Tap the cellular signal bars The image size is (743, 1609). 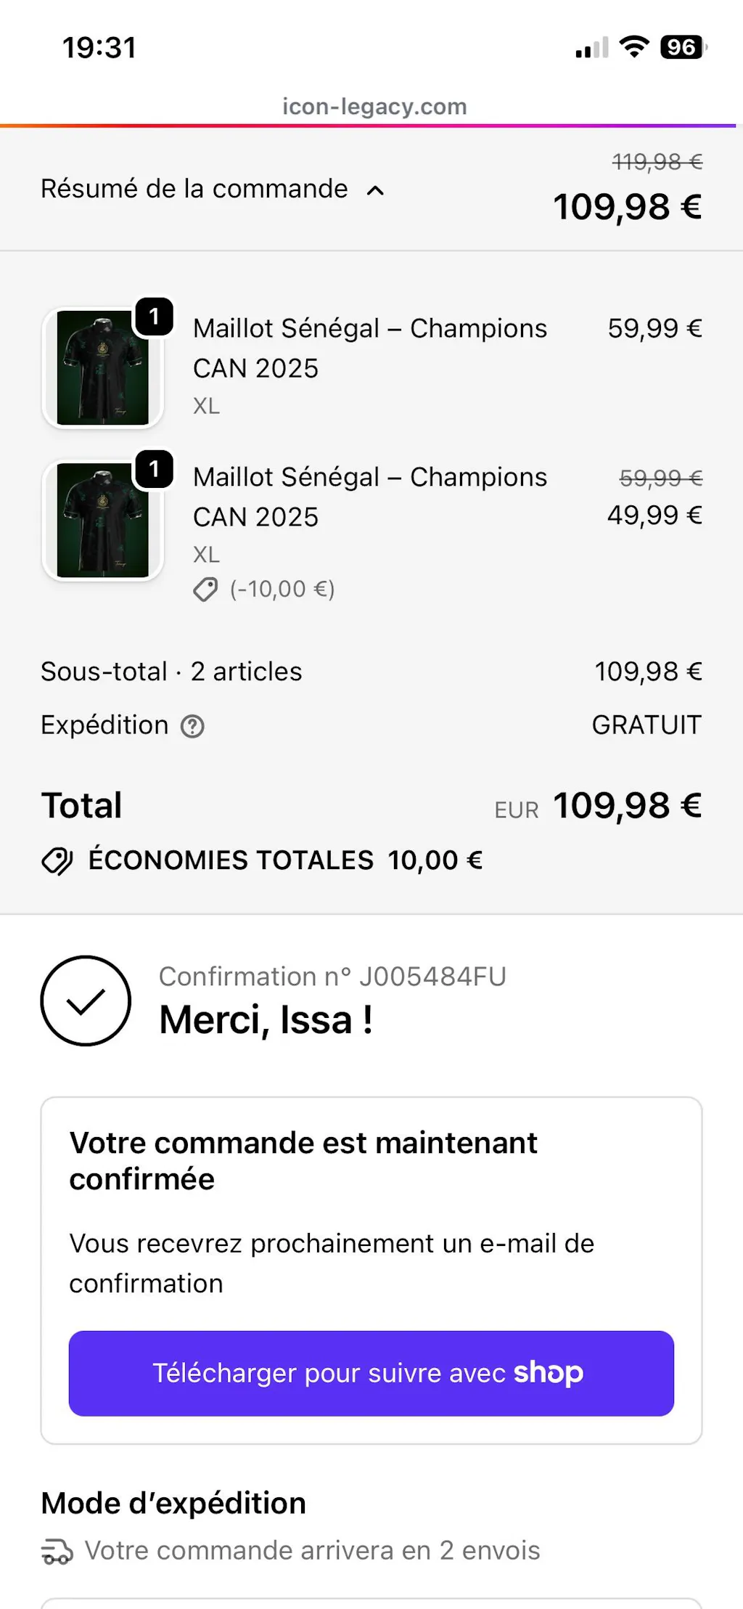(x=591, y=49)
